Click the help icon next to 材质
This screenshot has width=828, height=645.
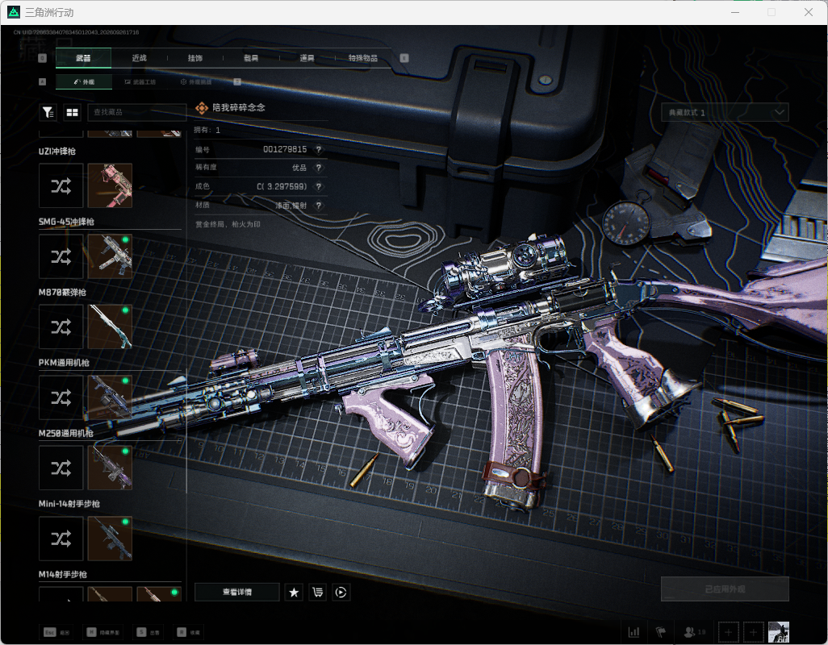(x=319, y=205)
